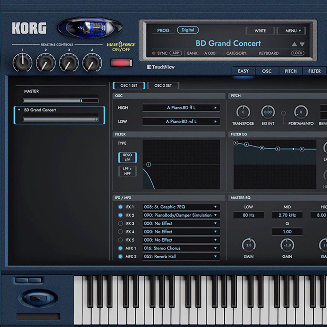Open the HIGH oscillator sample dropdown
The image size is (327, 327).
click(182, 108)
